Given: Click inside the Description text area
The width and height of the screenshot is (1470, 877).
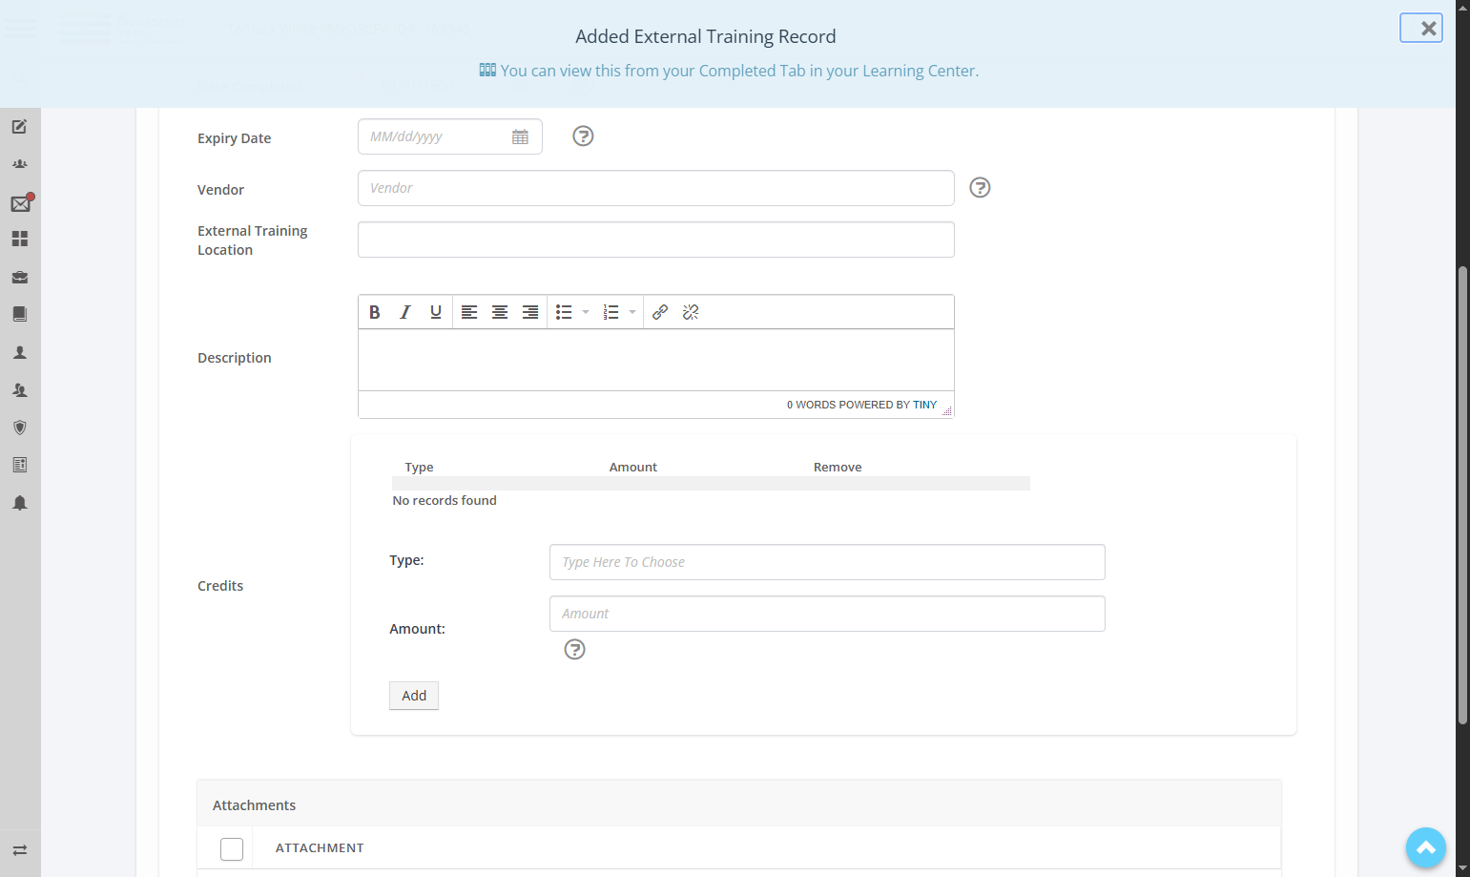Looking at the screenshot, I should 656,360.
